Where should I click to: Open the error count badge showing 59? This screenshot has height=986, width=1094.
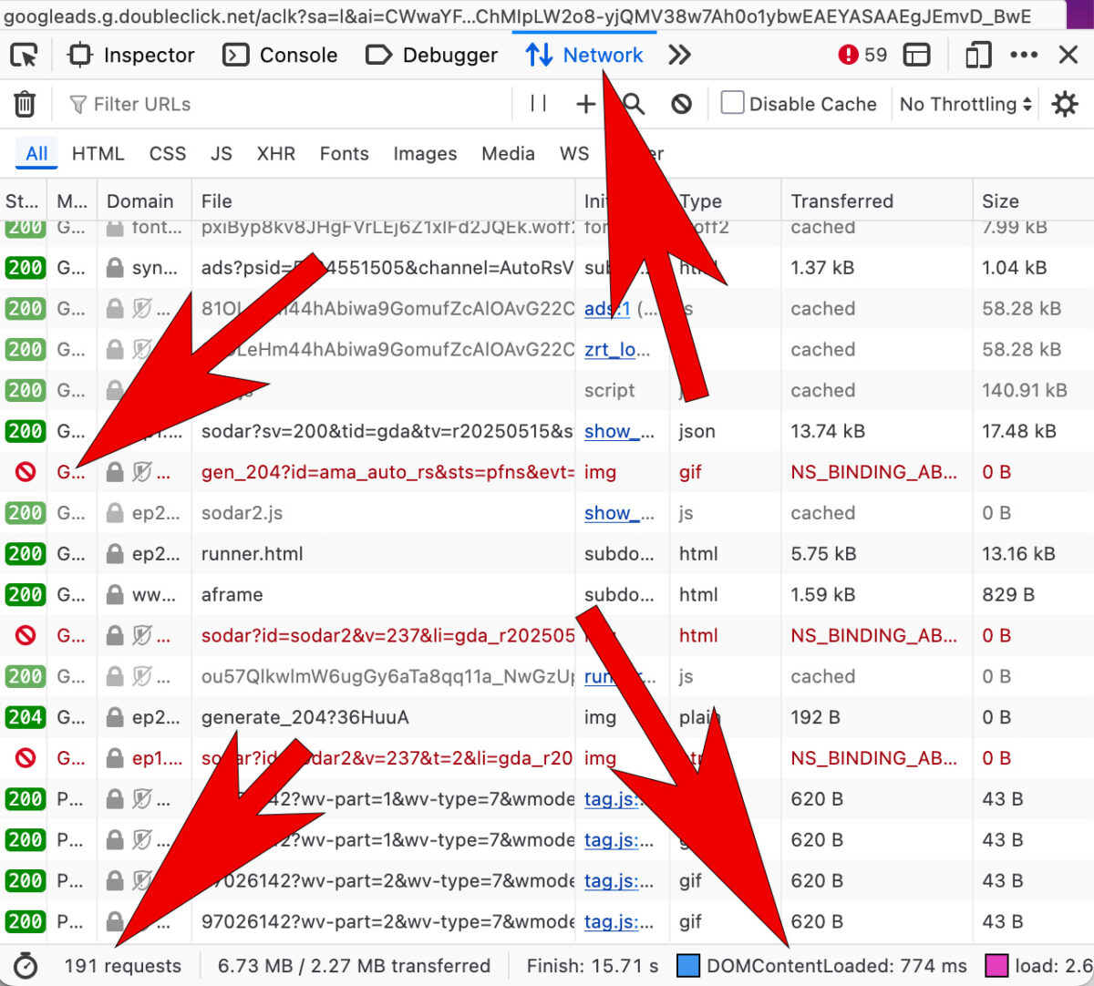coord(862,56)
